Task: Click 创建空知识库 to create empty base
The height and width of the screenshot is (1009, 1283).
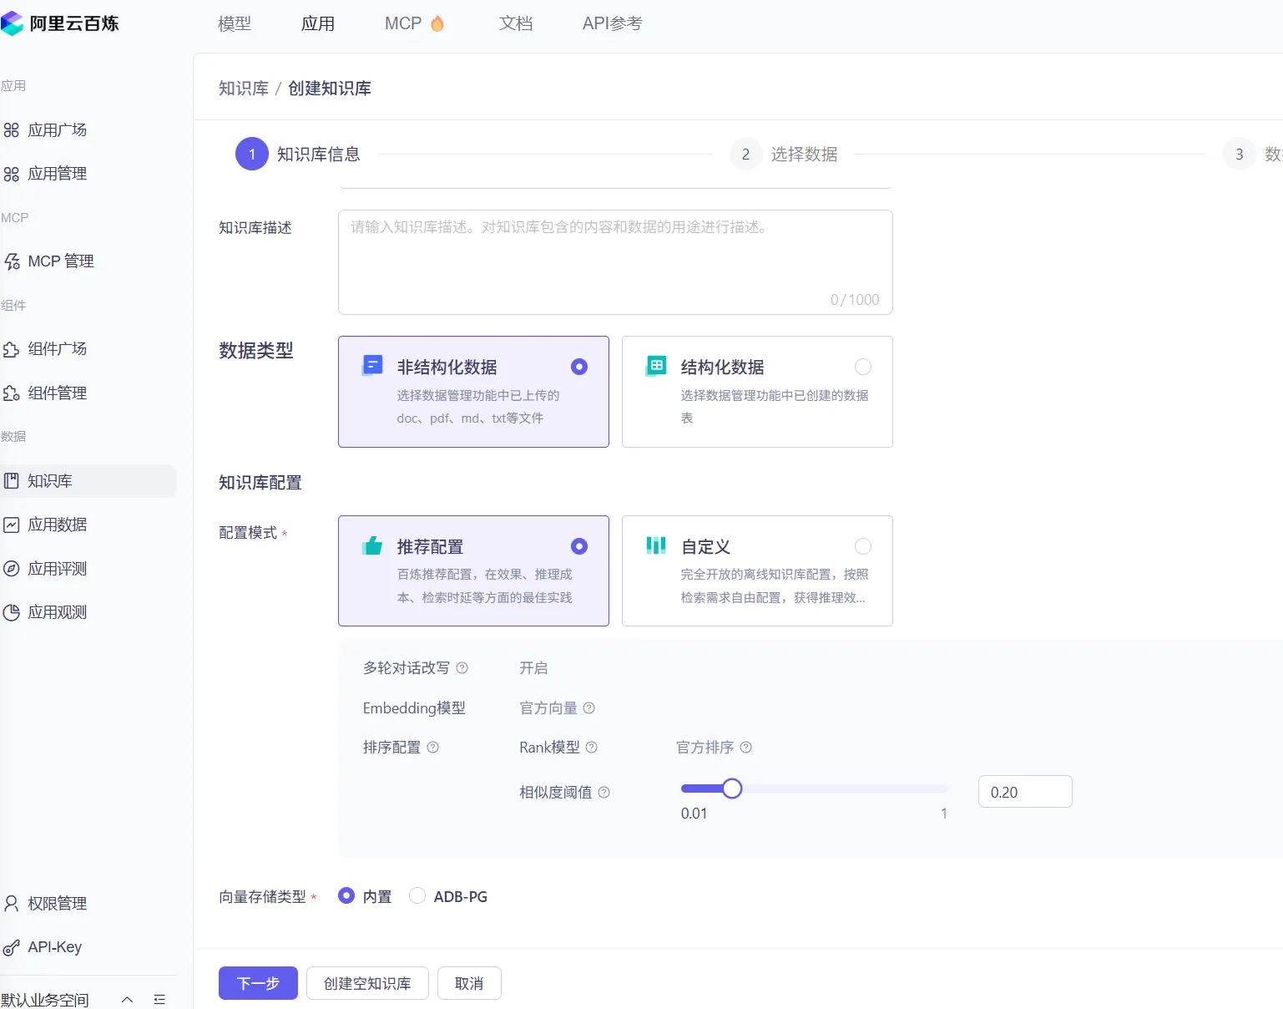Action: [x=367, y=983]
